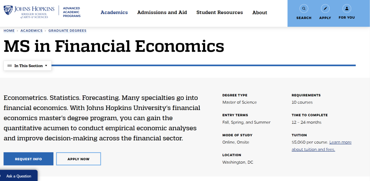Go to the Home breadcrumb link

[9, 31]
